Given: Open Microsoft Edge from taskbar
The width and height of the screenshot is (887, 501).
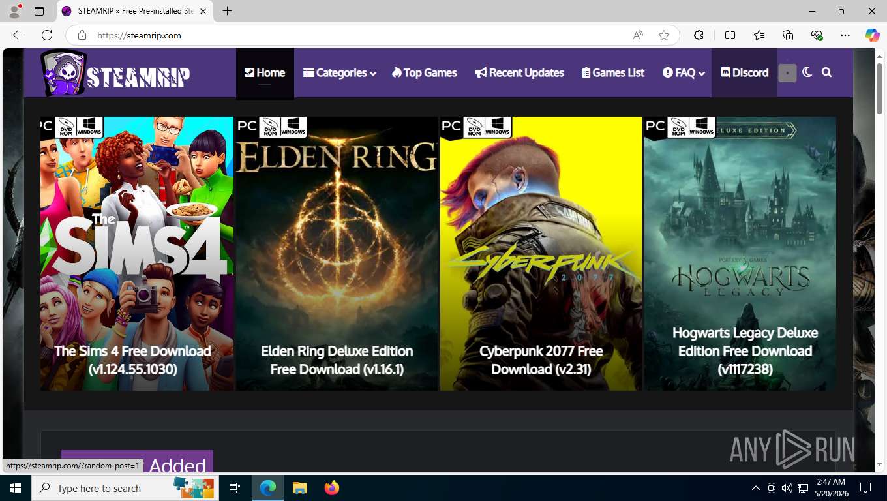Looking at the screenshot, I should (x=268, y=488).
